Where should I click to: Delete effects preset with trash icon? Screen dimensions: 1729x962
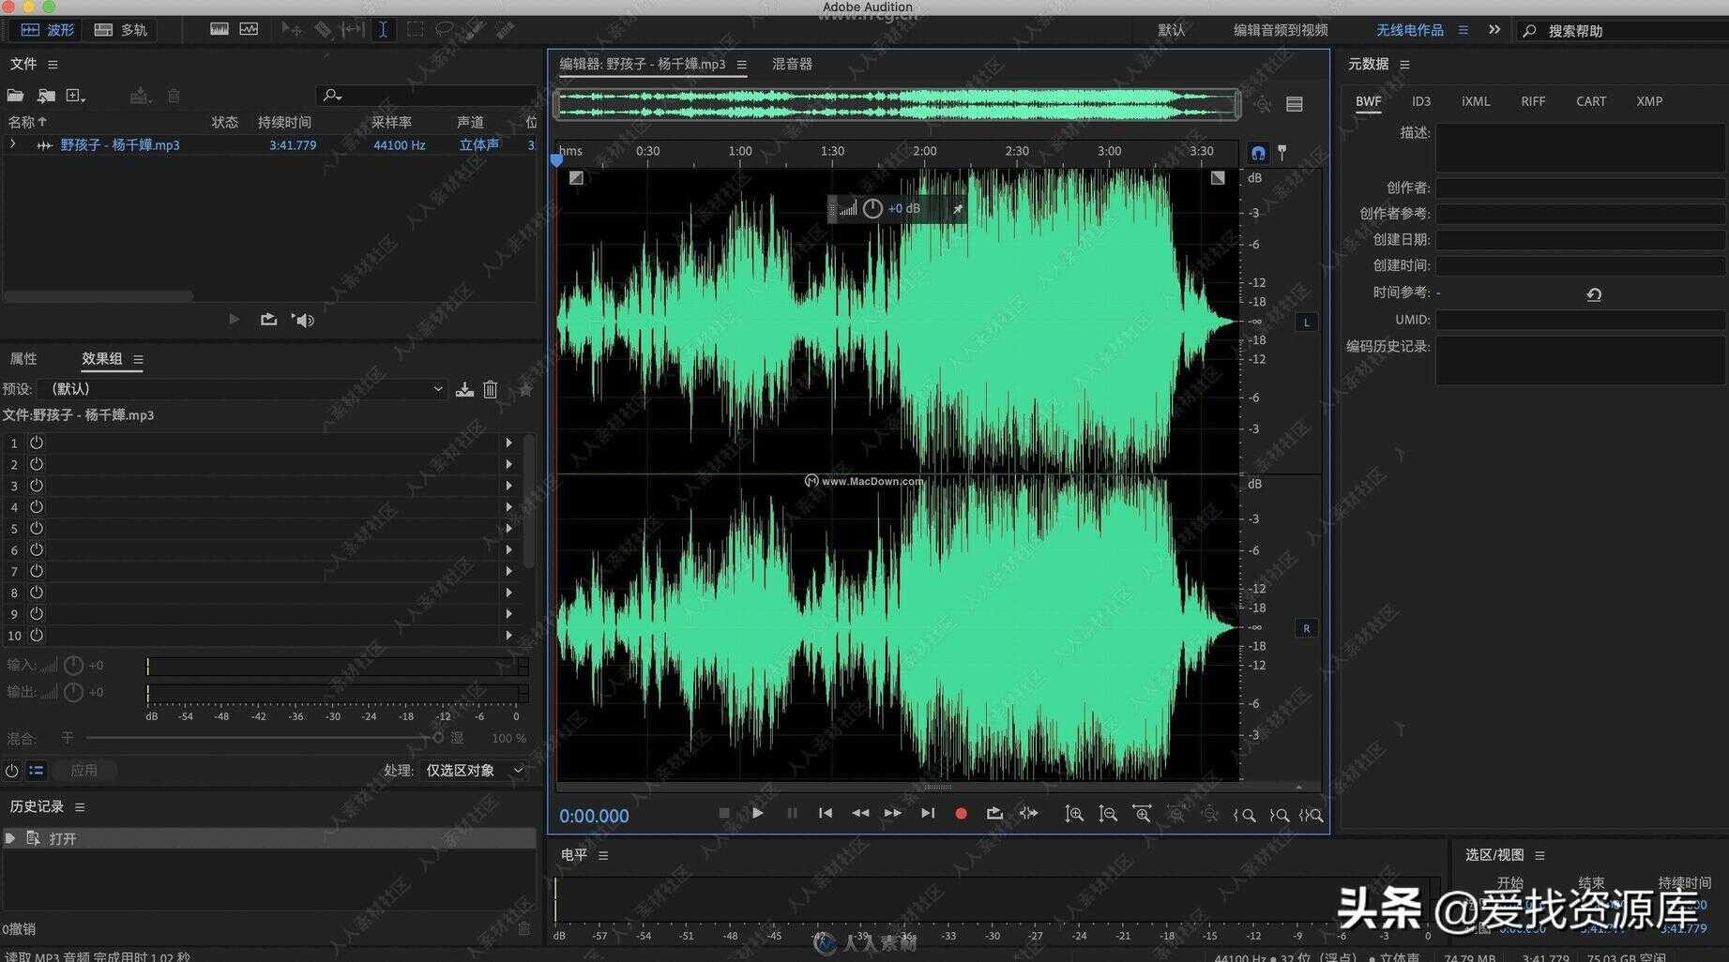tap(491, 389)
